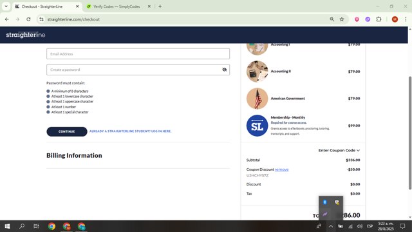The width and height of the screenshot is (412, 232).
Task: Click the zoom magnifier icon in address bar
Action: coord(332,19)
